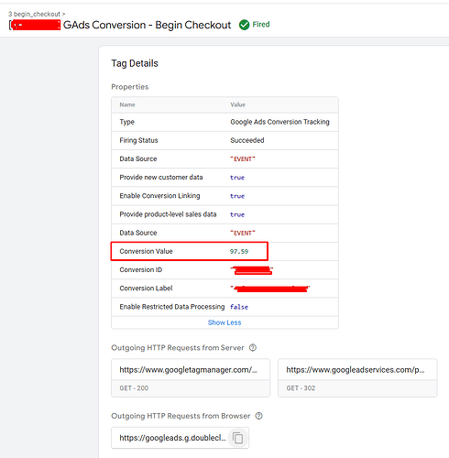The image size is (449, 458).
Task: Go back via the begin_checkout breadcrumb
Action: (x=37, y=14)
